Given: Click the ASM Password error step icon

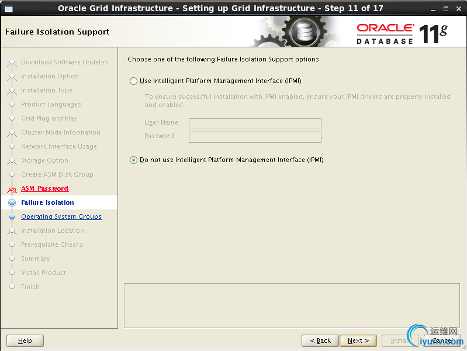Looking at the screenshot, I should (12, 189).
